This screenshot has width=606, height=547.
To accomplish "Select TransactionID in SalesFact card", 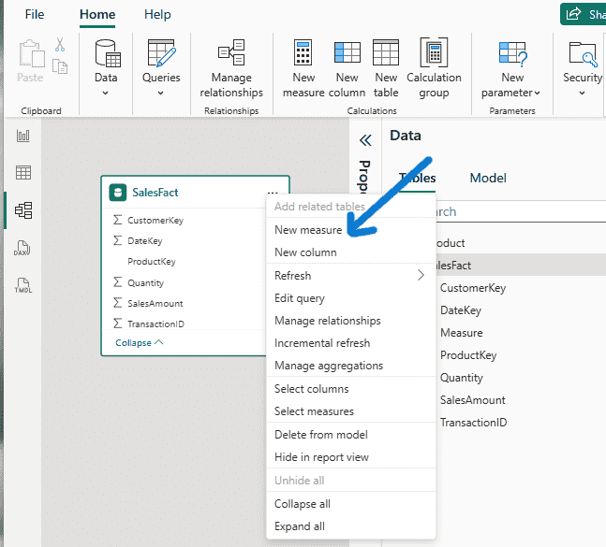I will [156, 324].
